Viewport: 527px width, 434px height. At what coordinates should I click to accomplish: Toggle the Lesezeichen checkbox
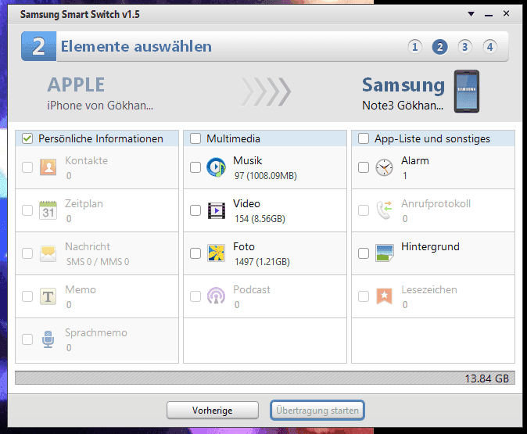(x=364, y=296)
